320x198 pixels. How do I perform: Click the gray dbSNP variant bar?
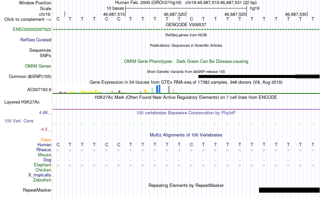click(x=308, y=76)
